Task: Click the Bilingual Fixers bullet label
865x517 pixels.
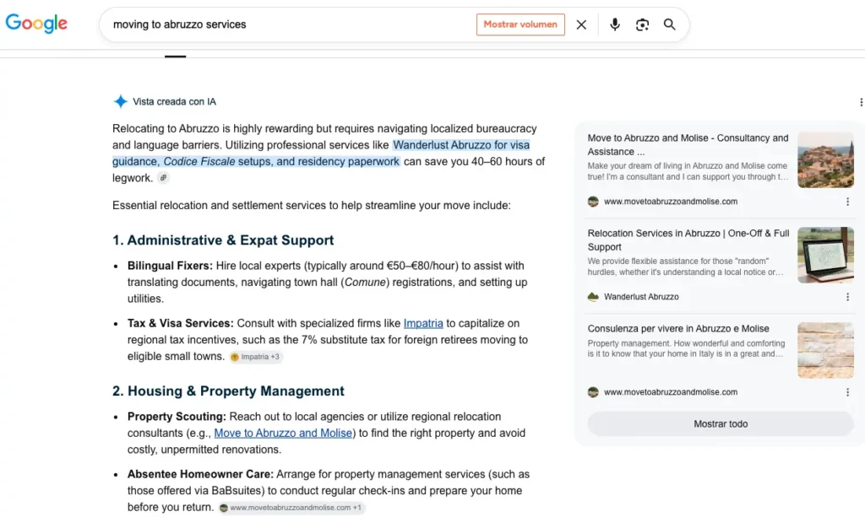Action: point(170,266)
